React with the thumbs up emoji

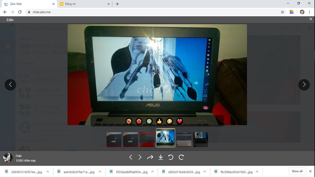click(159, 121)
